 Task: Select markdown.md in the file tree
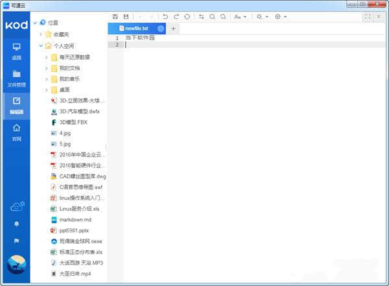tap(75, 219)
